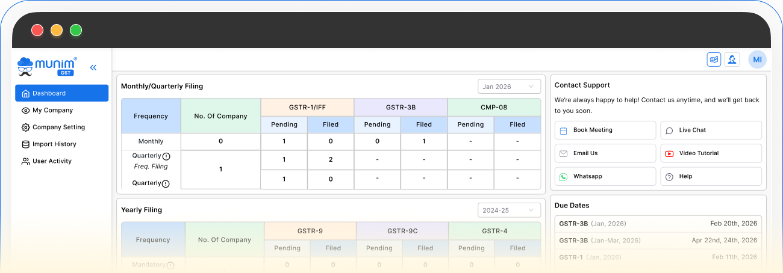
Task: Click the Yearly Filing heading
Action: [142, 210]
